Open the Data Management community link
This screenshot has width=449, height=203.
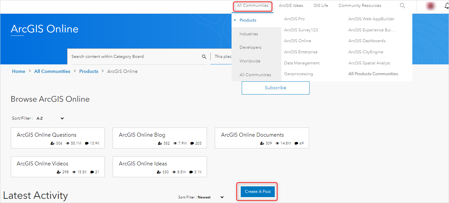coord(302,63)
